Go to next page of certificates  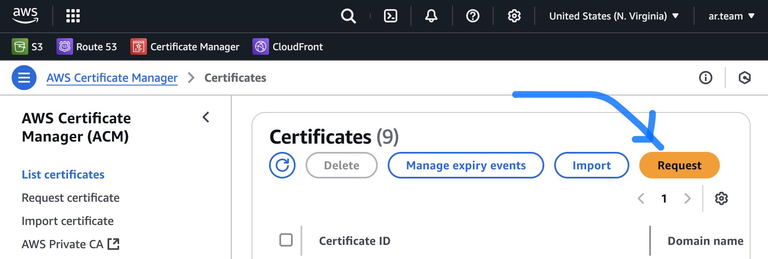tap(687, 198)
